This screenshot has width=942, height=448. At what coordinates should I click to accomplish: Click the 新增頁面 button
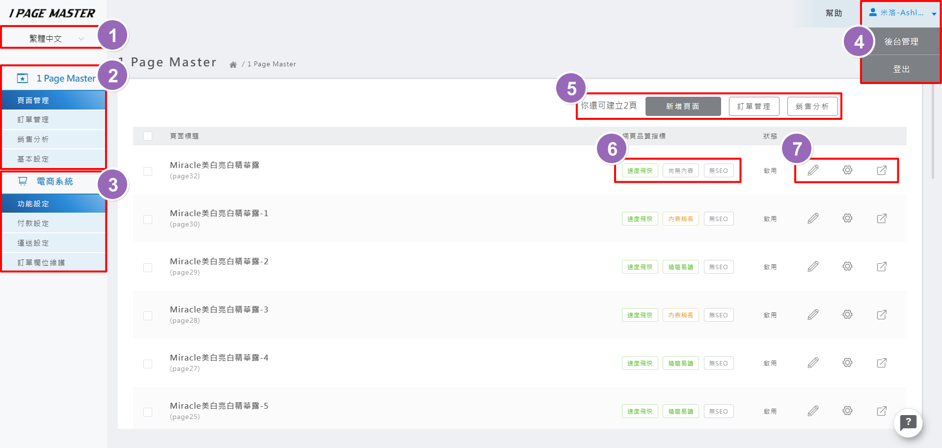[683, 106]
